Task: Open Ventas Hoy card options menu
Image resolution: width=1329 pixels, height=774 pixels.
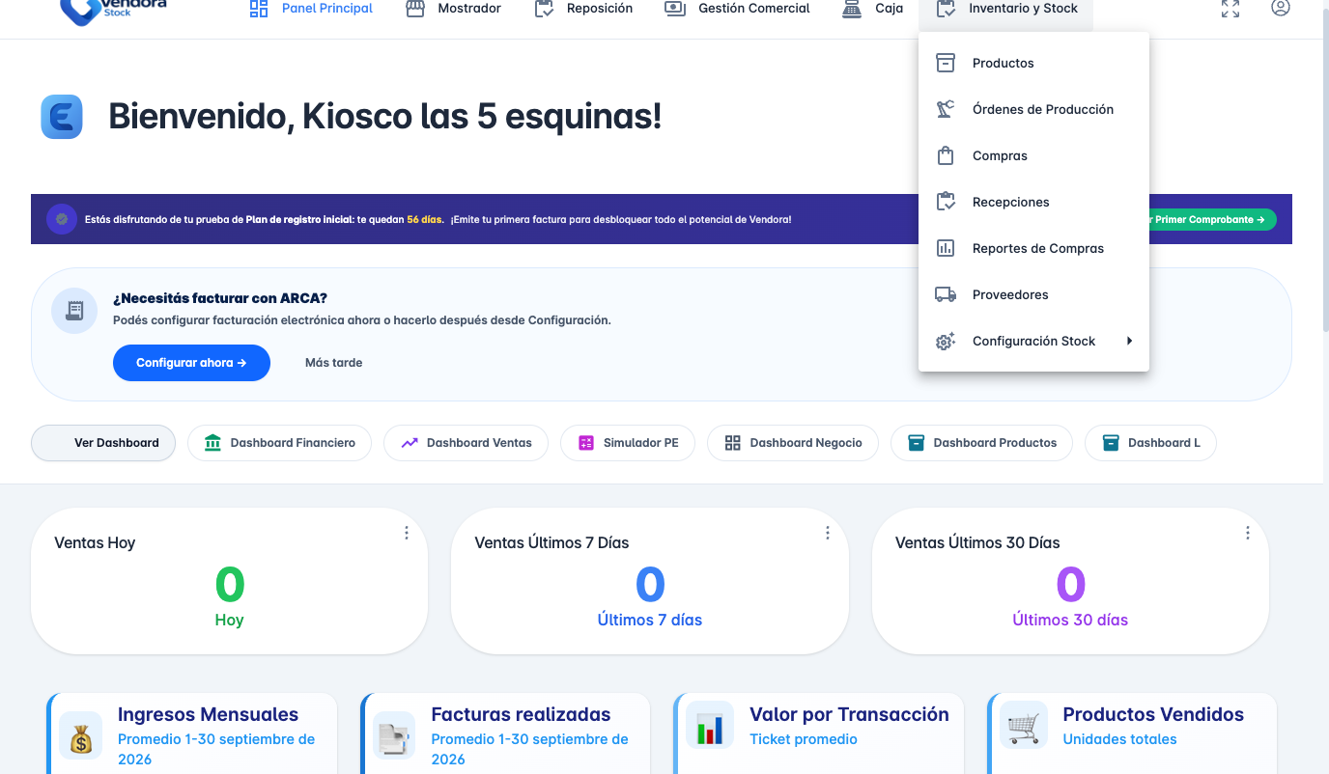Action: tap(407, 533)
